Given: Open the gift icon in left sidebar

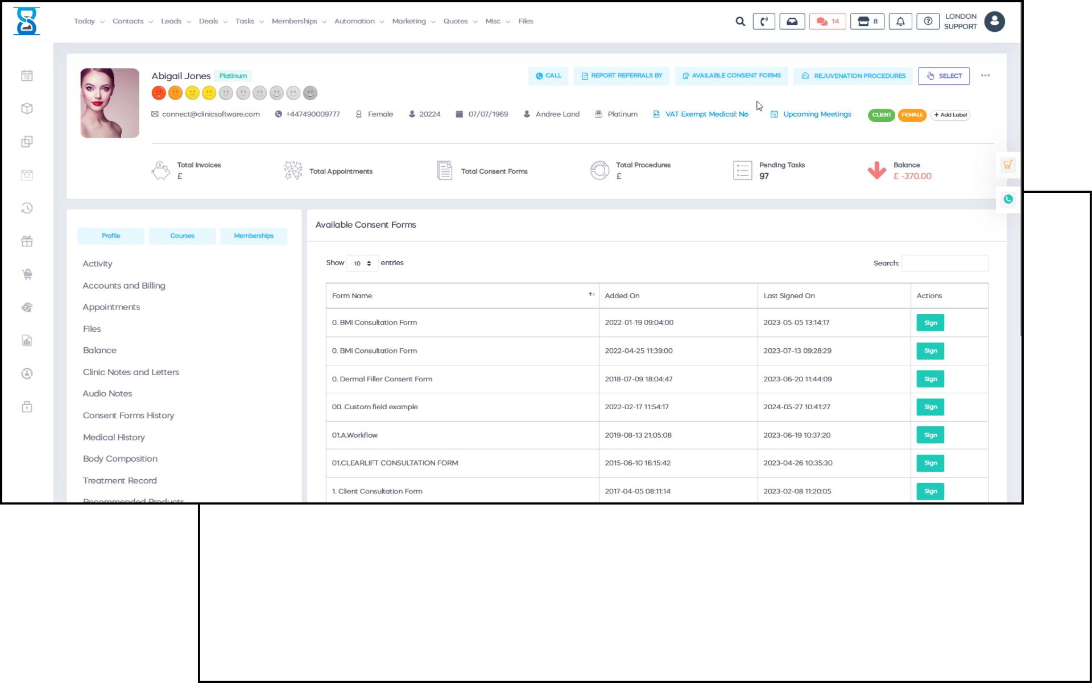Looking at the screenshot, I should click(x=27, y=241).
